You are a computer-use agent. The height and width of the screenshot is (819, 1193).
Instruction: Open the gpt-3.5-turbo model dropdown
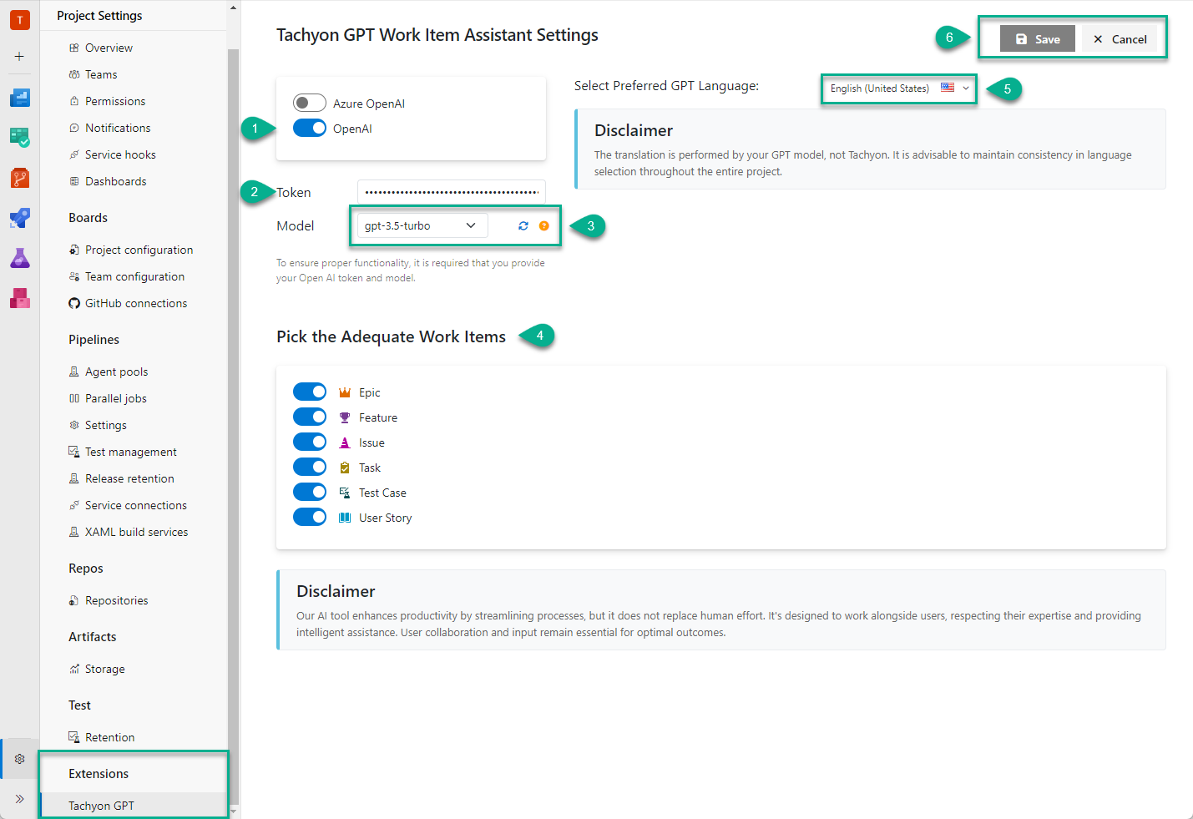(421, 225)
